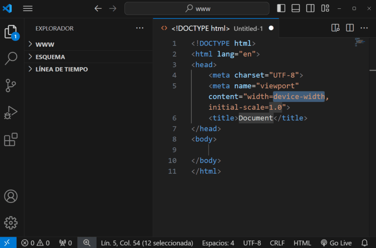Click the command center search box 'www'
Screen dimensions: 376x248
[197, 9]
